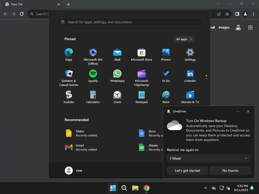Toggle Chrome side panel
This screenshot has height=194, width=259.
237,14
